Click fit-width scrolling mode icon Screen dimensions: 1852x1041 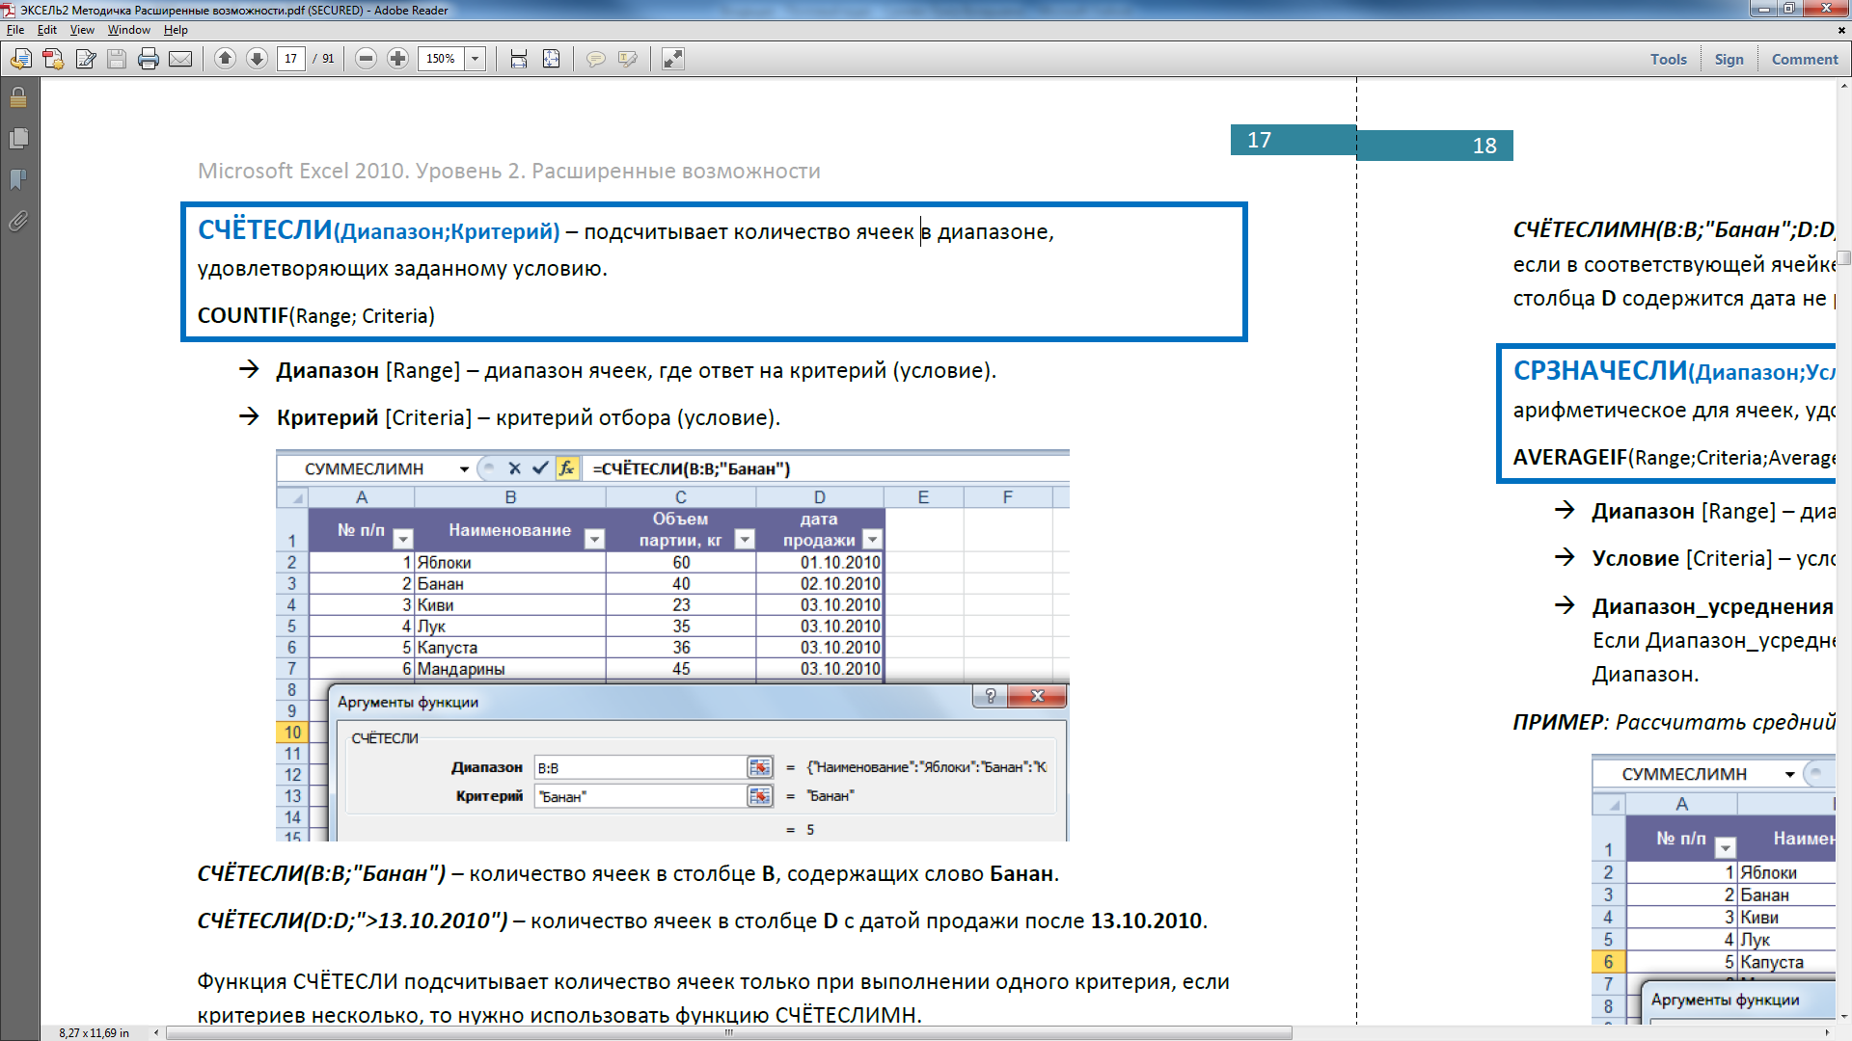[519, 60]
